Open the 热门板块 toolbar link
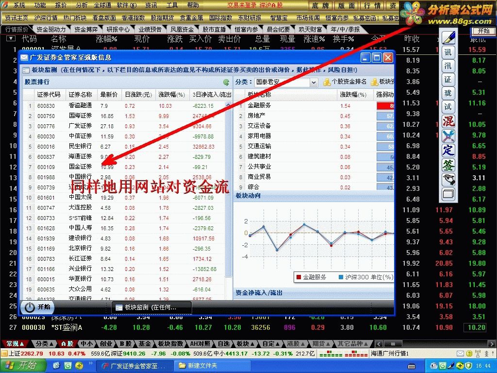Screen dimensions: 497x373 75,18
